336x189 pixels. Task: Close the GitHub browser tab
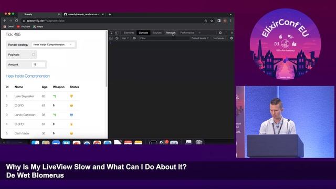tap(103, 14)
